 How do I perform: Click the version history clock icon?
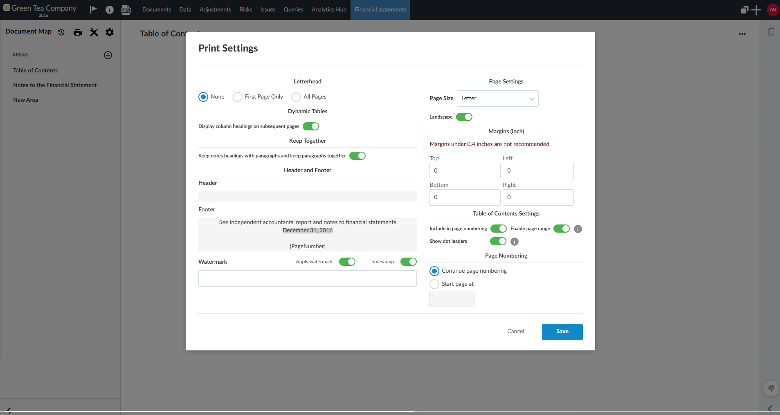coord(61,32)
